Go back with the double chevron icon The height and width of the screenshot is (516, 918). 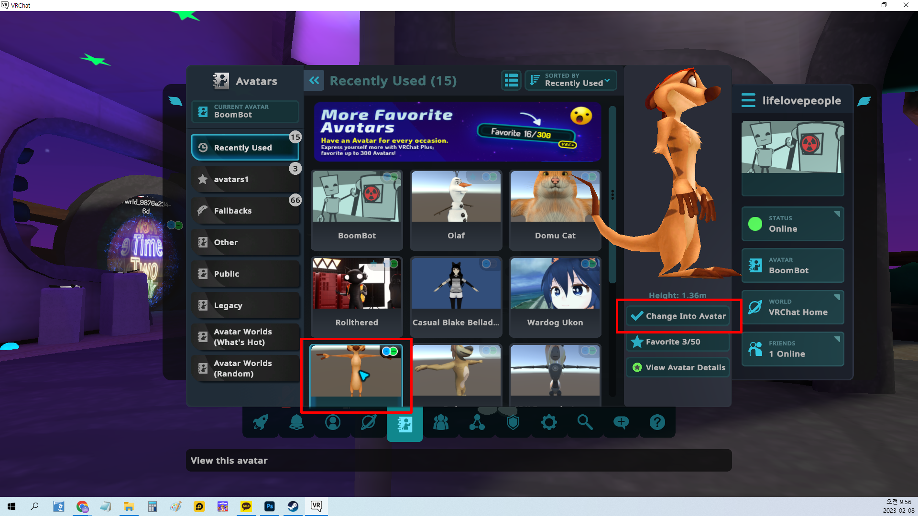pos(314,80)
